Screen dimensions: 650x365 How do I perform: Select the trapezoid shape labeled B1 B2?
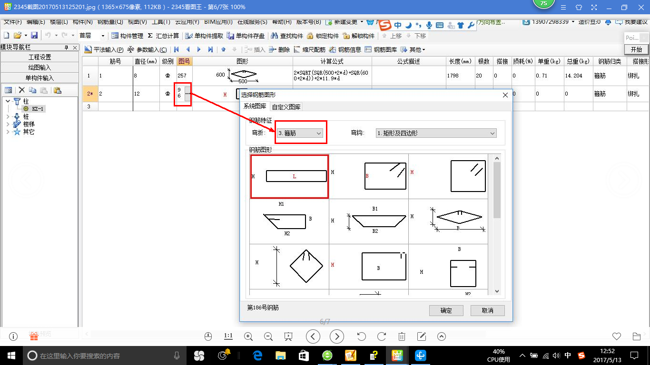[x=369, y=221]
